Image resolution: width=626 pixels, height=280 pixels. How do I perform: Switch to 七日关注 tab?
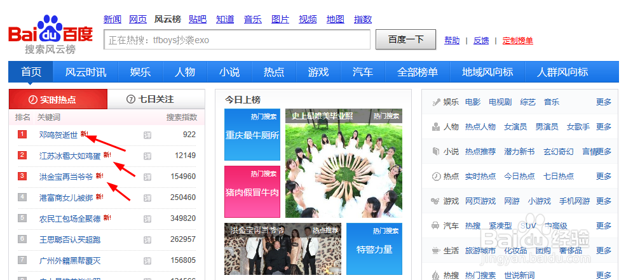pos(156,99)
